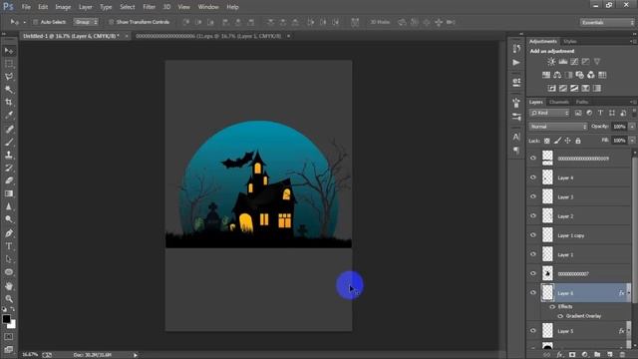Viewport: 638px width, 359px height.
Task: Click the Opacity percentage field
Action: (619, 127)
